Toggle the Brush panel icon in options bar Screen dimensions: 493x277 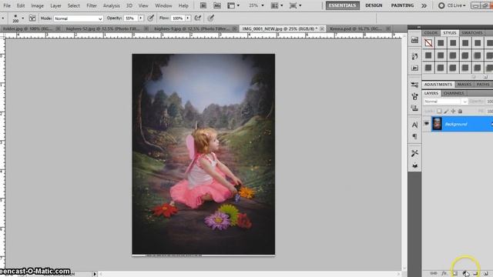tap(32, 18)
